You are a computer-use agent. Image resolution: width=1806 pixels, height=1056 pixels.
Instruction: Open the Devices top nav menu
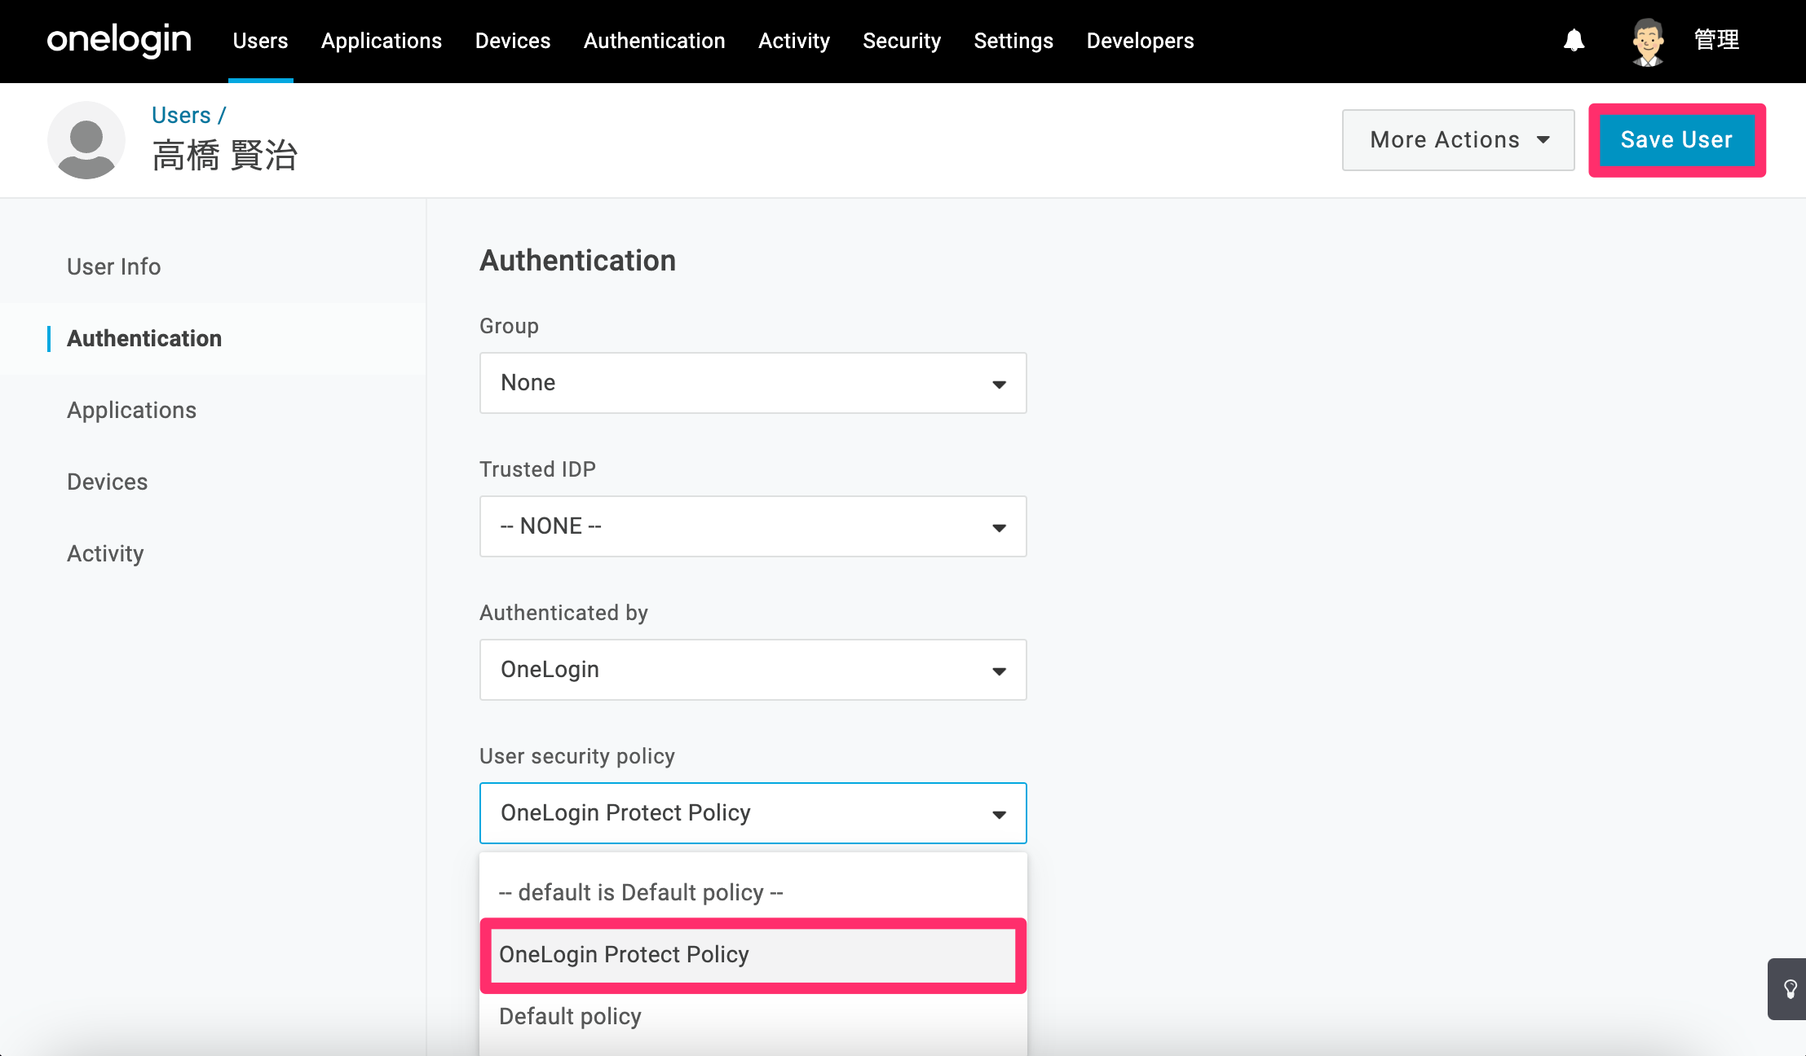pos(513,41)
